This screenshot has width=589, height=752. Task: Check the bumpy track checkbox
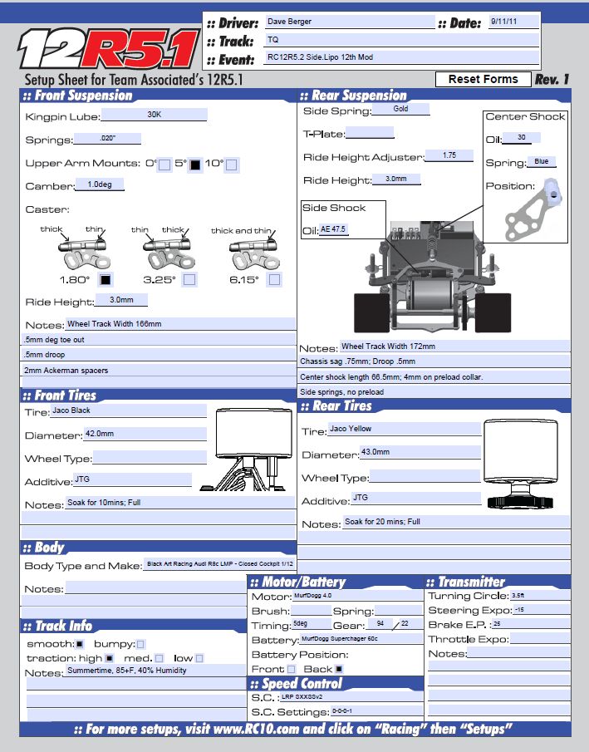click(140, 644)
